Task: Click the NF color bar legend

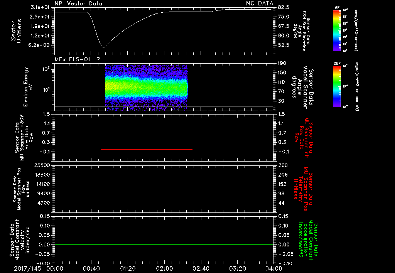Action: tap(337, 30)
